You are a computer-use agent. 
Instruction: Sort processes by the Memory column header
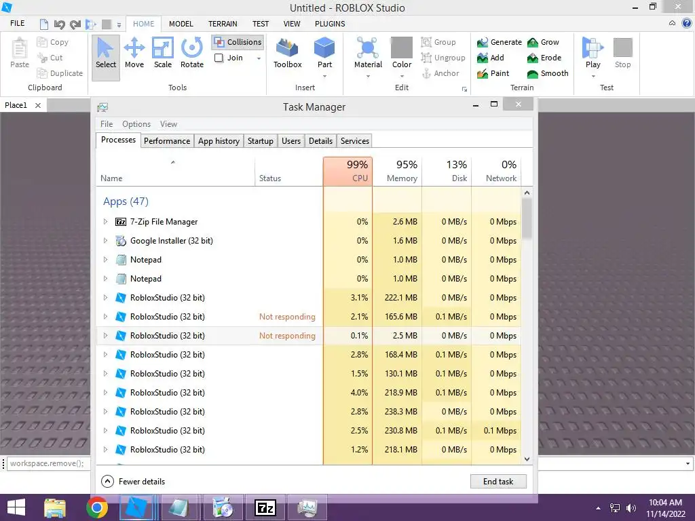(x=397, y=171)
